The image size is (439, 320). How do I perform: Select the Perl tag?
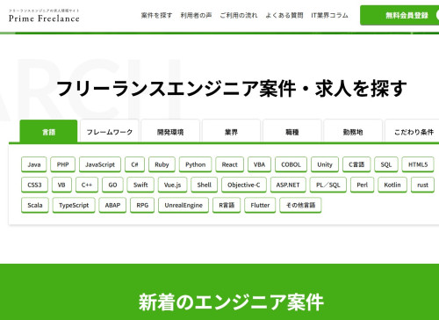[362, 185]
